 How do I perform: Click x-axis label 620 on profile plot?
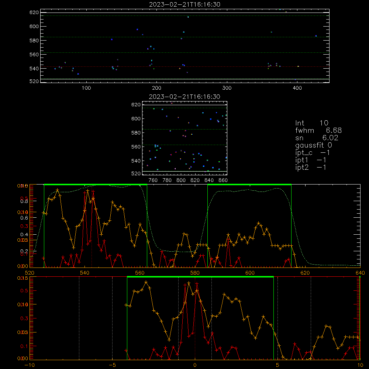tap(305, 273)
